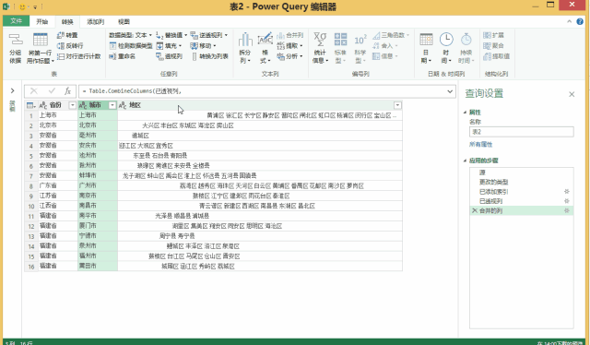Switch to the 添加列 tab
Image resolution: width=590 pixels, height=345 pixels.
coord(95,21)
